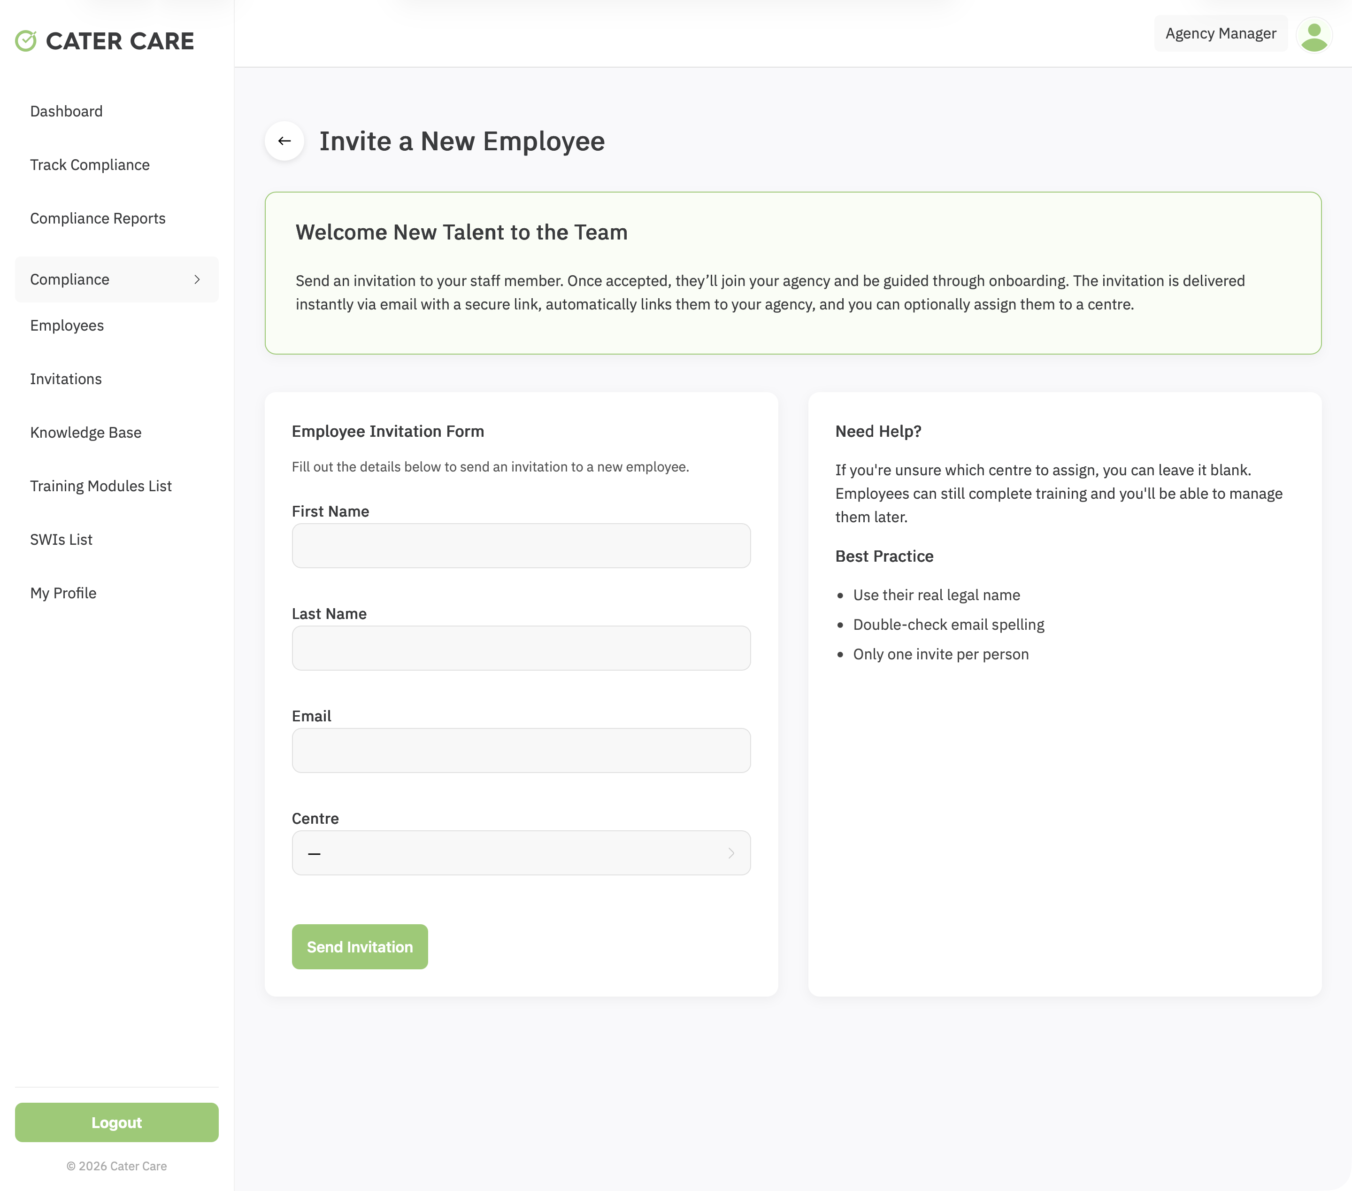This screenshot has height=1191, width=1352.
Task: Open Compliance Reports
Action: click(98, 218)
